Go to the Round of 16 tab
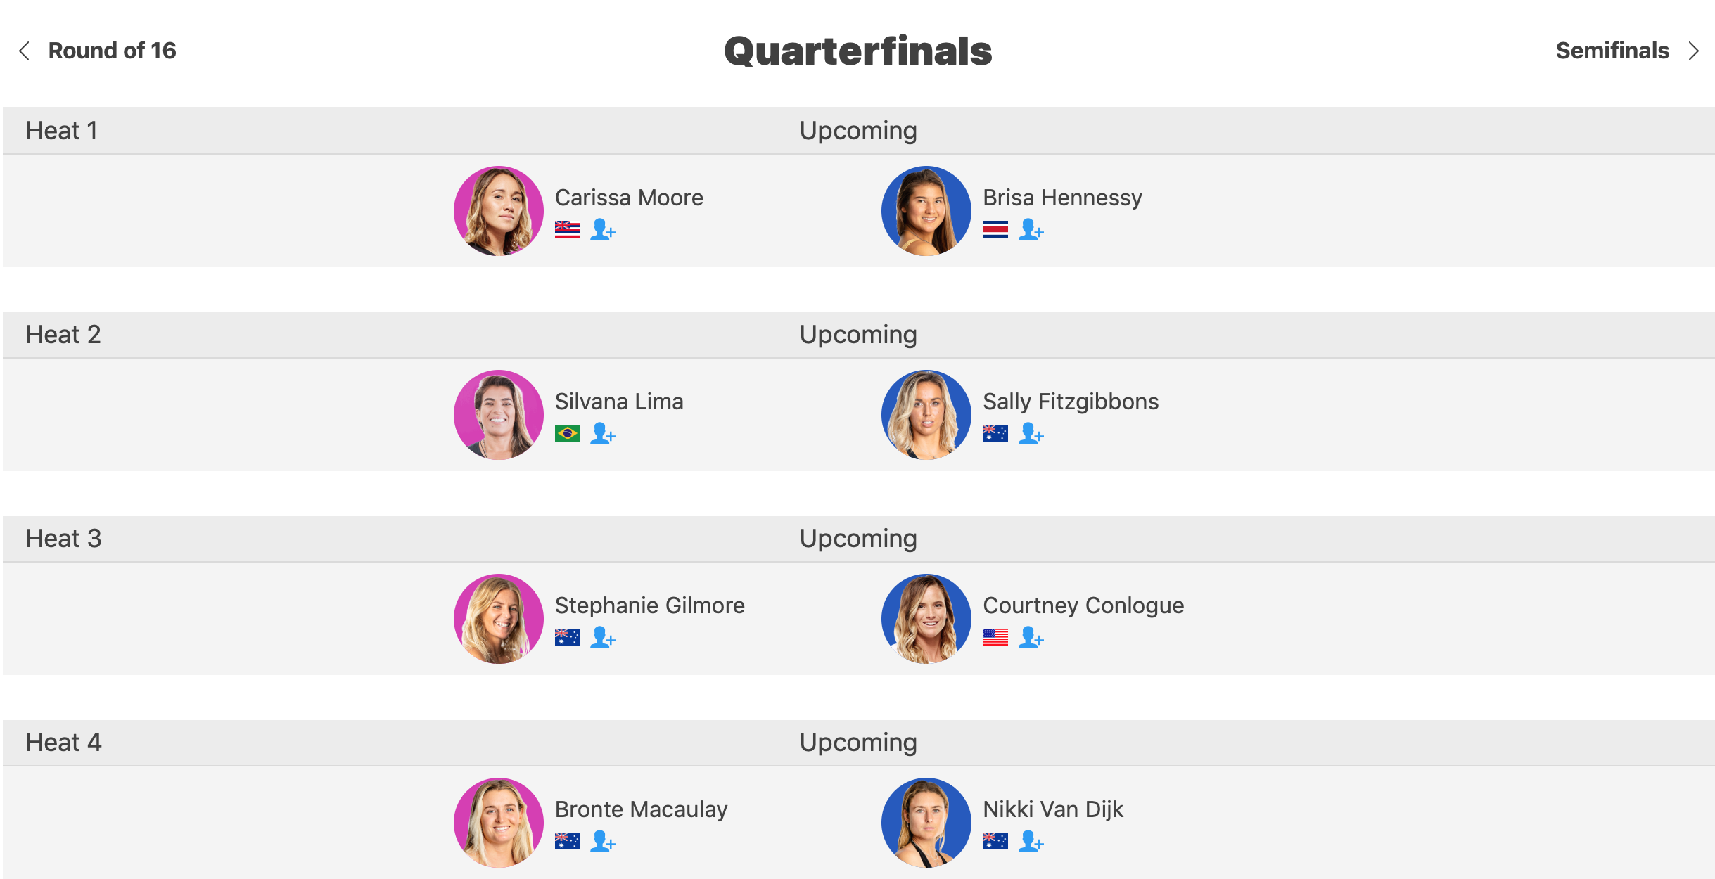The height and width of the screenshot is (879, 1715). pyautogui.click(x=112, y=51)
